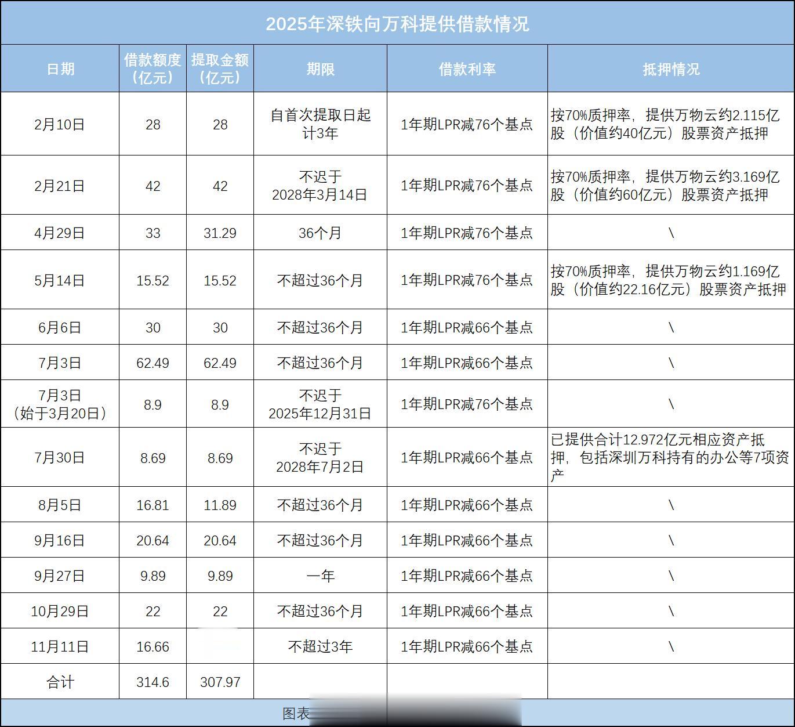Select the date cell "9月27日"
This screenshot has width=795, height=727.
(60, 576)
